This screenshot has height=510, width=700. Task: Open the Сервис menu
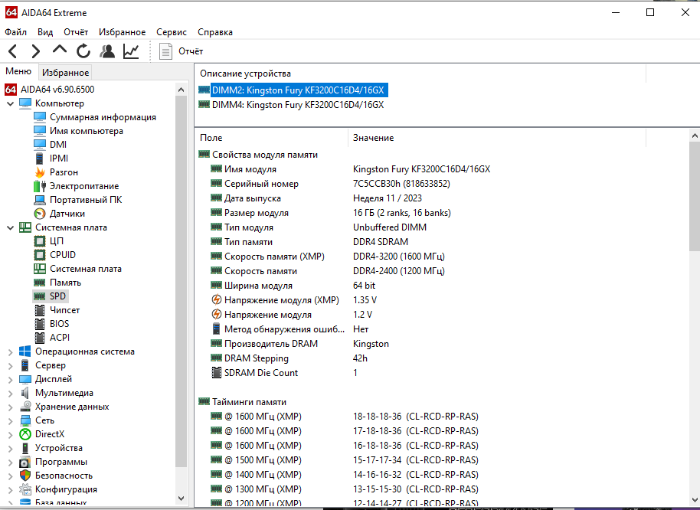tap(172, 32)
